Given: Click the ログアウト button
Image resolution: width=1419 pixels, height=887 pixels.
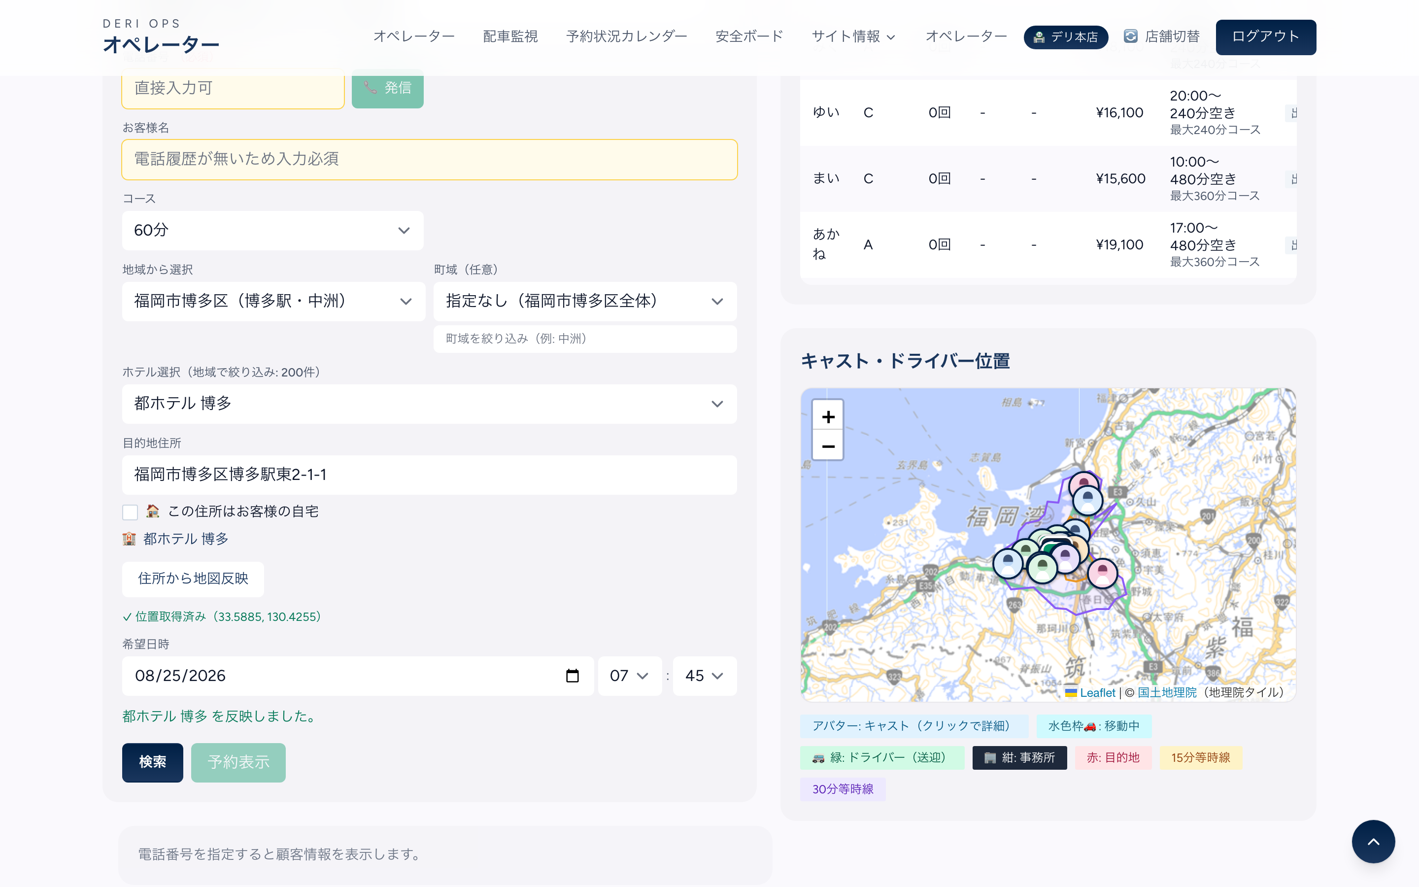Looking at the screenshot, I should 1265,37.
